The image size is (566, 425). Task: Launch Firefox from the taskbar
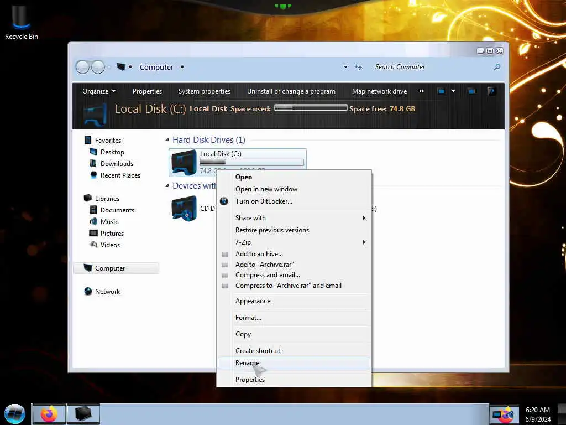pos(49,414)
